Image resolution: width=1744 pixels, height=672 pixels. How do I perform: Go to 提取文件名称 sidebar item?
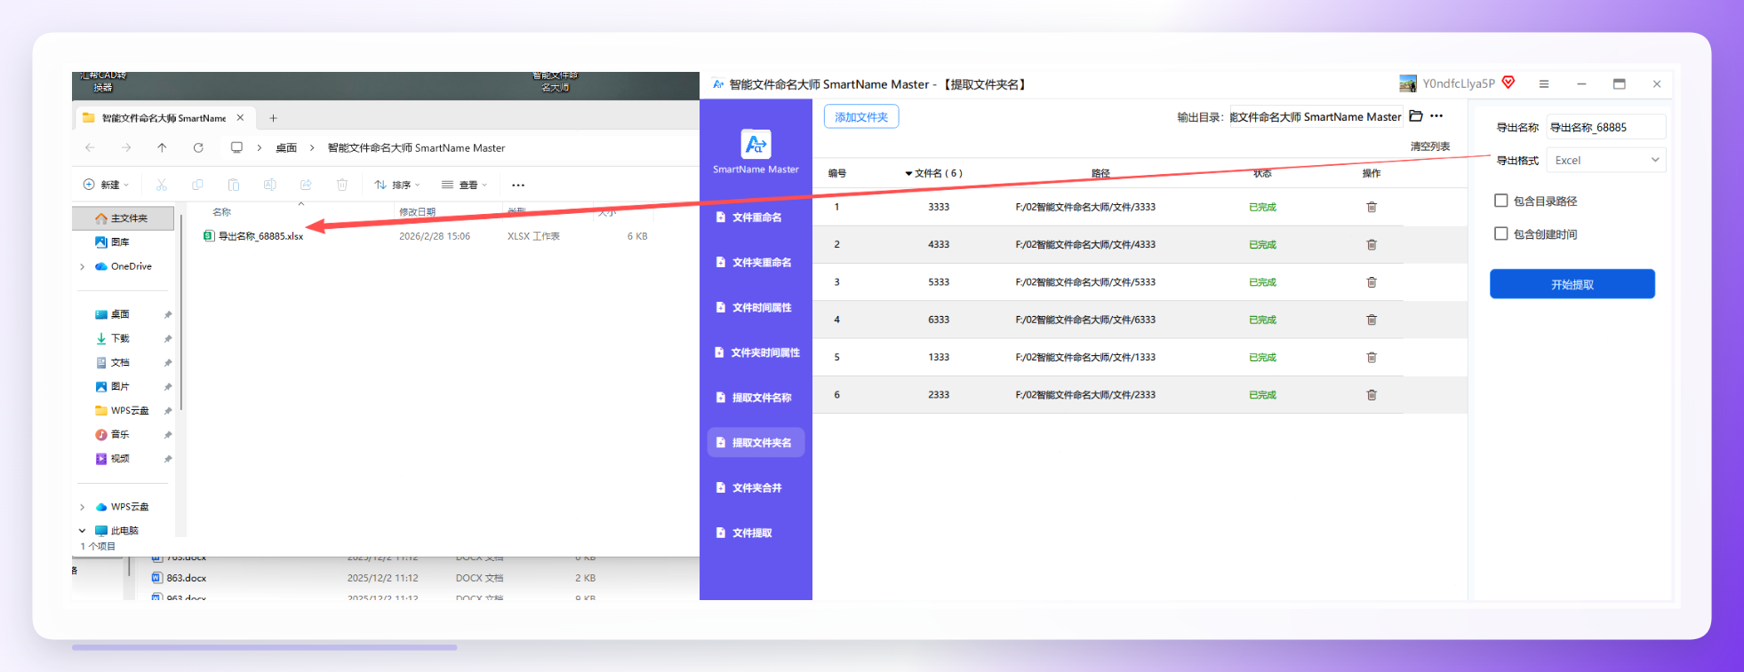[x=756, y=398]
